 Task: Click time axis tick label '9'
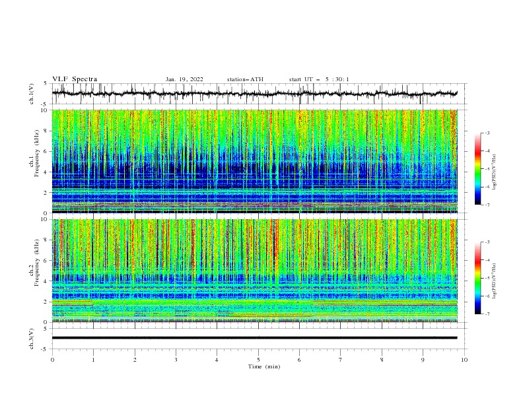point(423,360)
